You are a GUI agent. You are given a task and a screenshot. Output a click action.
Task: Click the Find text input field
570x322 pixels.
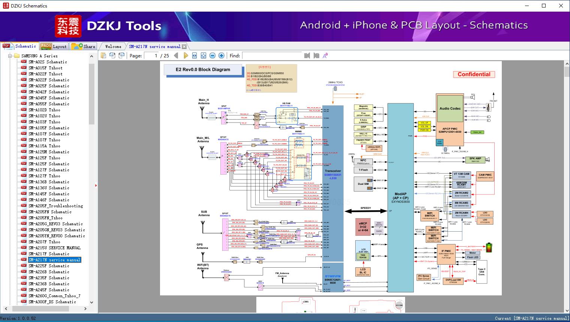[272, 55]
